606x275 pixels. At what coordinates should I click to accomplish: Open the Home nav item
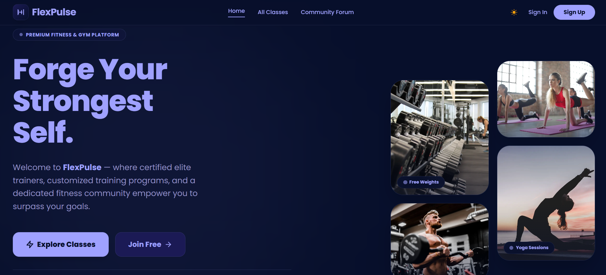236,11
